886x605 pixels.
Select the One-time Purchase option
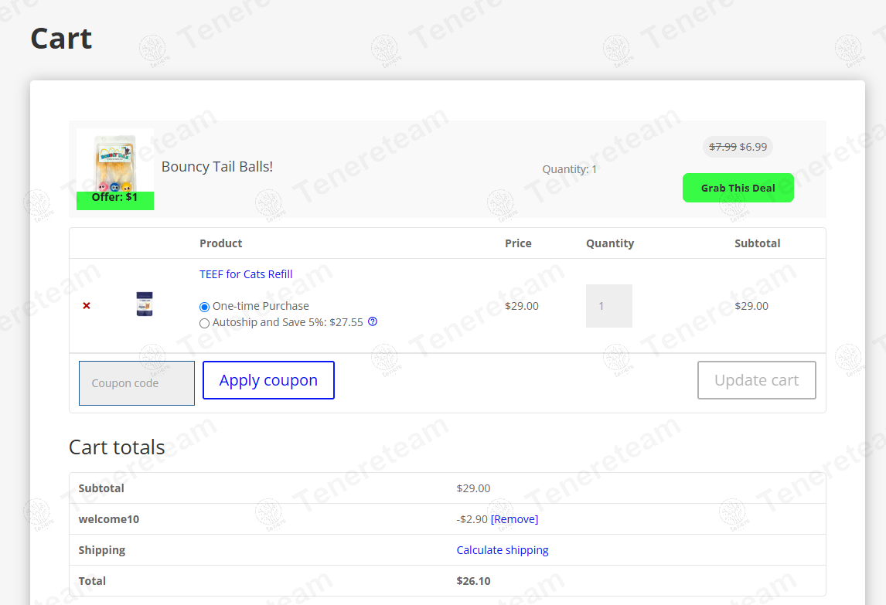[205, 307]
